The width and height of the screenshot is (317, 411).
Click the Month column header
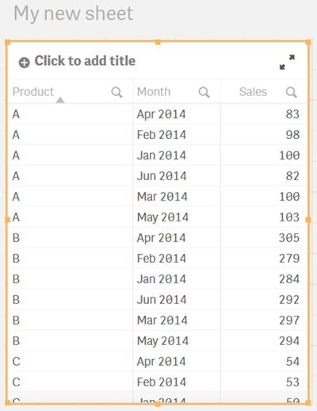[x=154, y=92]
